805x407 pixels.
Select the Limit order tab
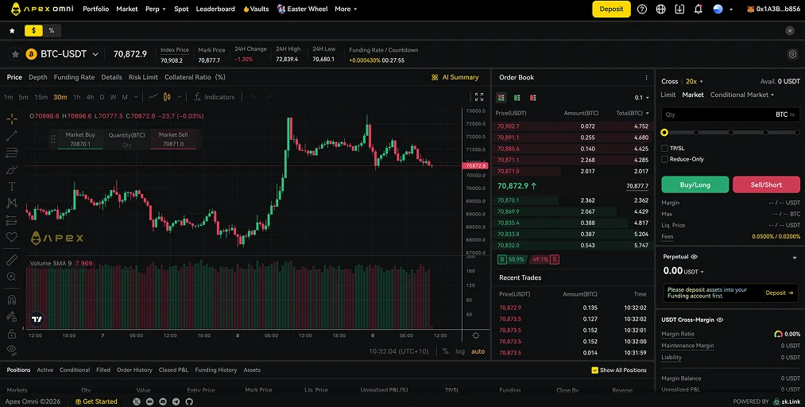point(668,95)
